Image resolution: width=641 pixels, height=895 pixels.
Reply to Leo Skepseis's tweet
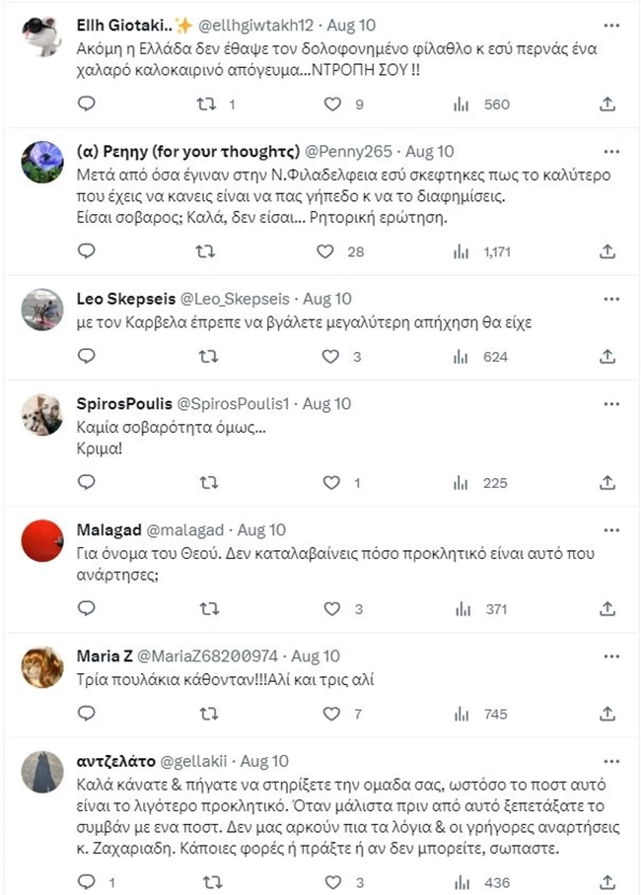(x=86, y=356)
